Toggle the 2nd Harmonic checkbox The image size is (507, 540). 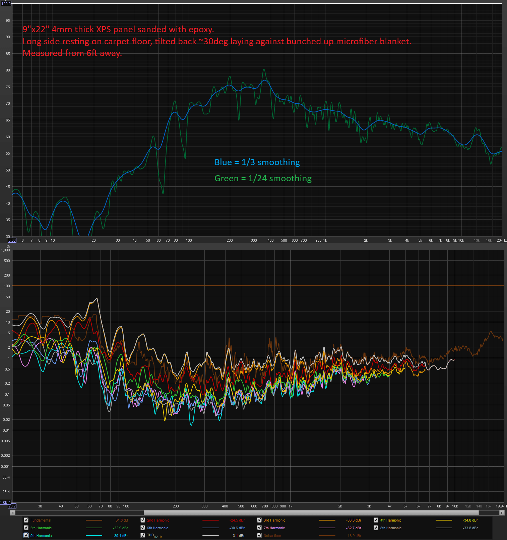(143, 520)
